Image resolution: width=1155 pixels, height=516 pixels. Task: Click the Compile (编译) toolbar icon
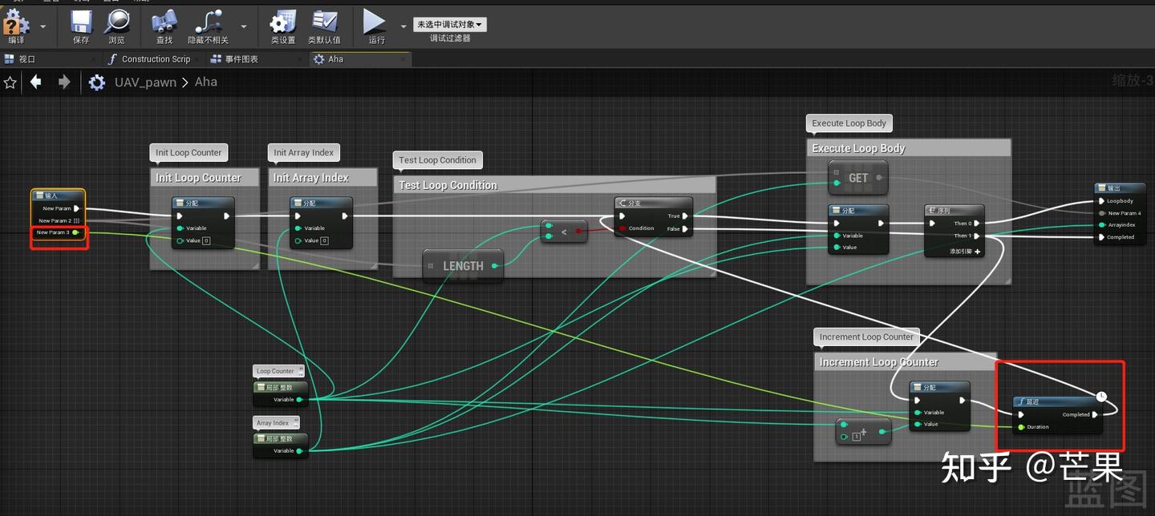16,23
